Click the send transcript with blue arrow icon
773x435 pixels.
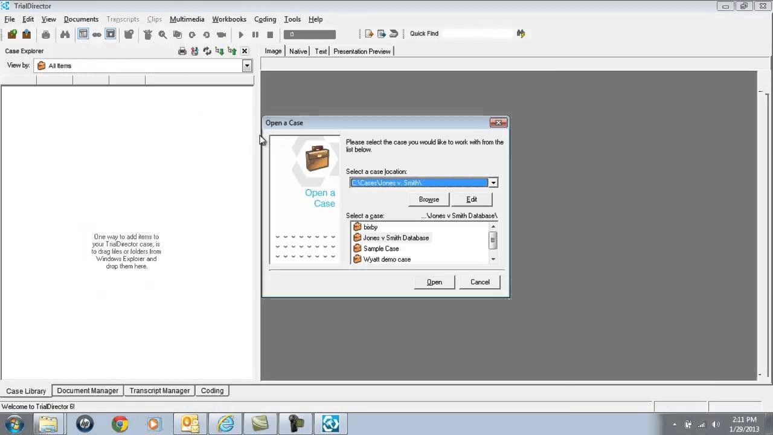pyautogui.click(x=382, y=34)
